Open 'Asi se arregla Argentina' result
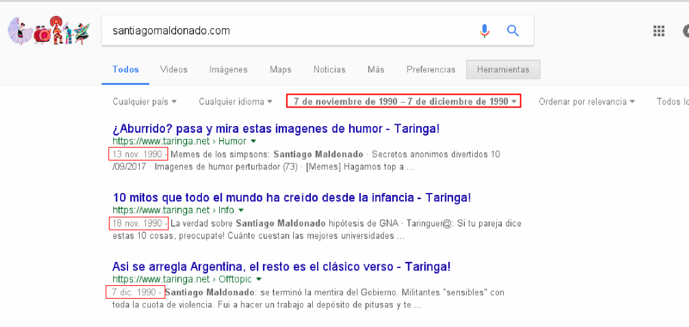 coord(281,267)
